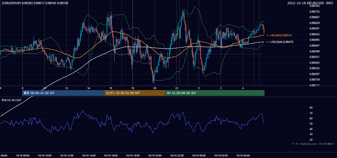The width and height of the screenshot is (337, 158).
Task: Click price axis value 0.98303
Action: pyautogui.click(x=314, y=63)
